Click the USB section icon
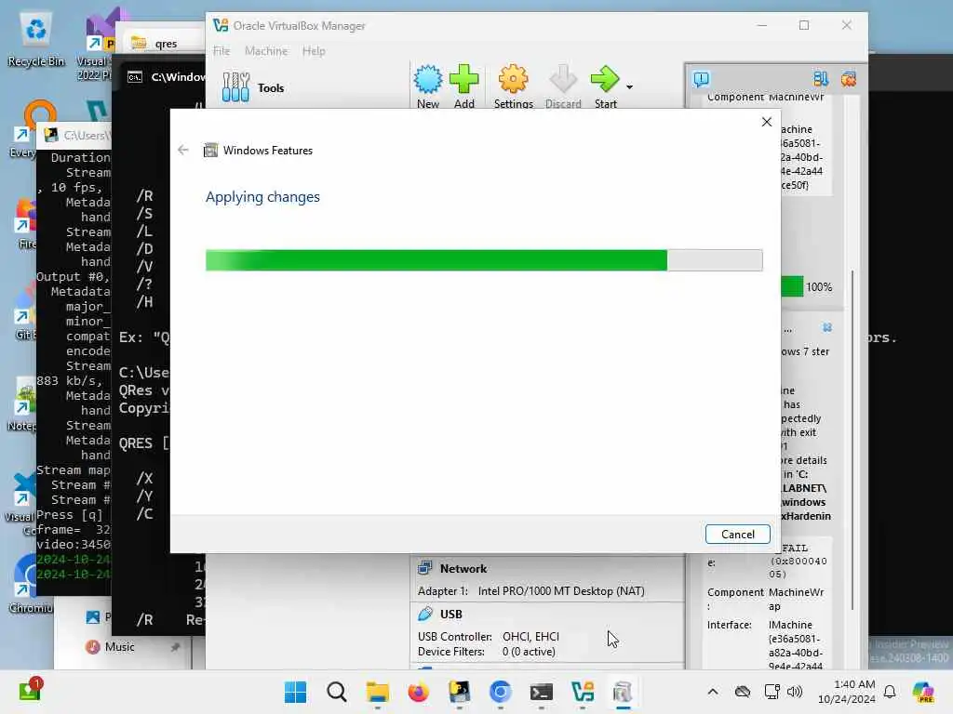 pyautogui.click(x=424, y=614)
